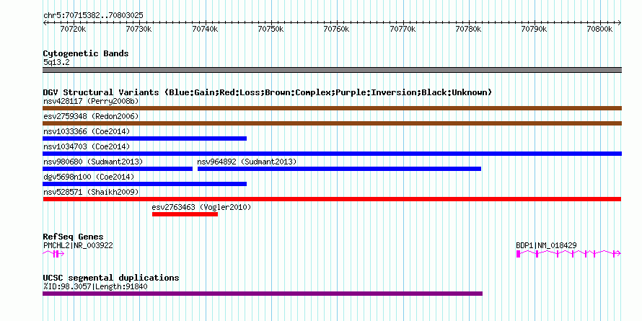The image size is (642, 321).
Task: Click ruler tick 70790k
Action: [535, 29]
